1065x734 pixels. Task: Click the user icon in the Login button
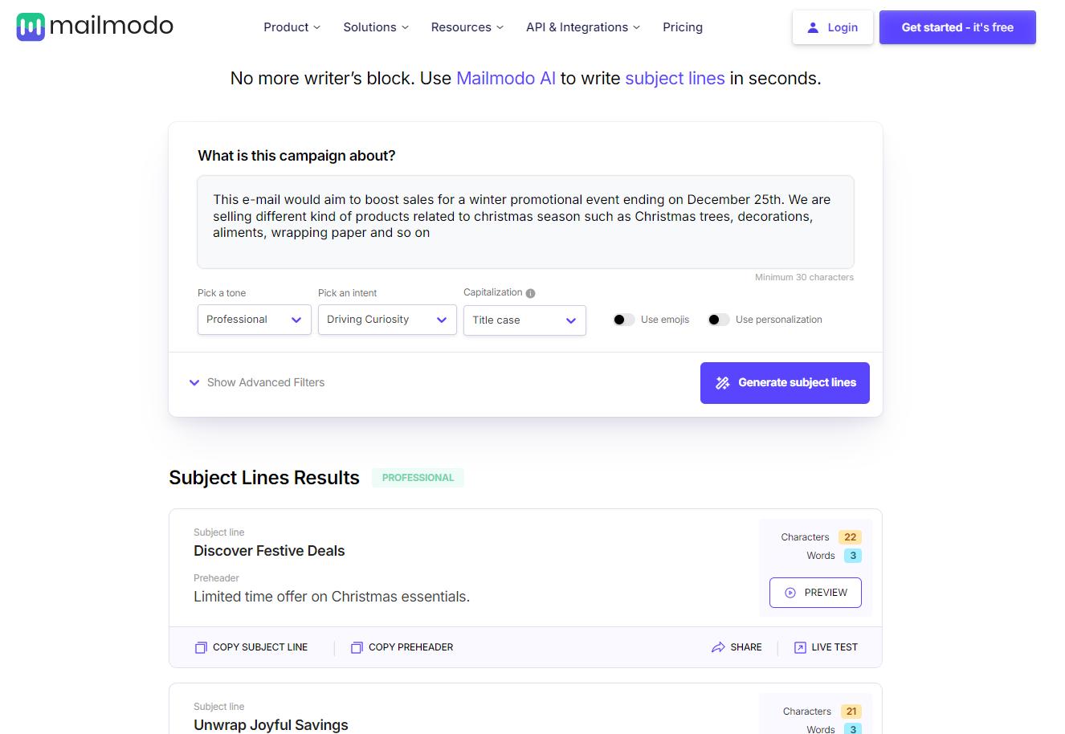tap(814, 27)
